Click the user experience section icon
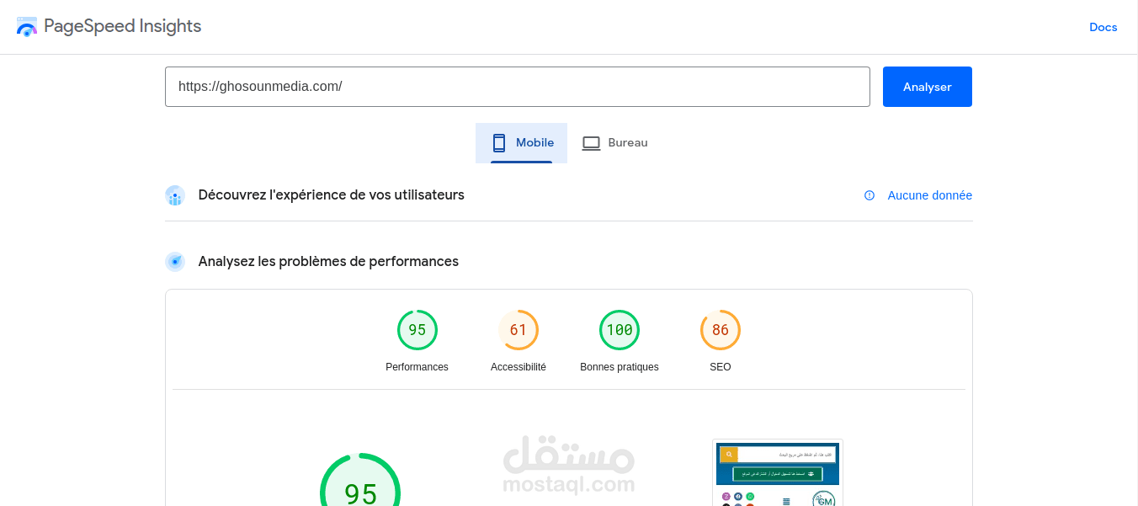Screen dimensions: 1138x506 (x=175, y=195)
